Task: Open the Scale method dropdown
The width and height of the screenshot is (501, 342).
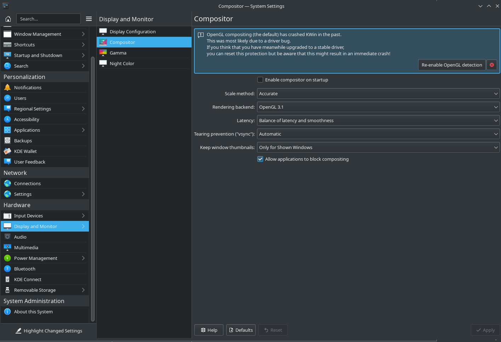Action: [378, 93]
